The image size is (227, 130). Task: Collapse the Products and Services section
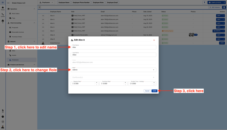pyautogui.click(x=34, y=65)
